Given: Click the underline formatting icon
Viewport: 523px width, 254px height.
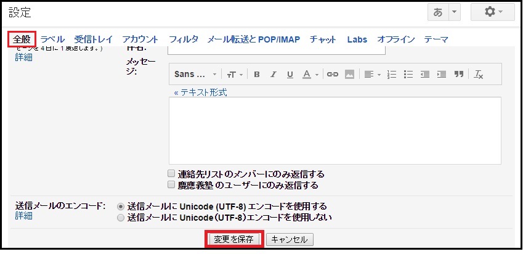Looking at the screenshot, I should click(x=290, y=75).
